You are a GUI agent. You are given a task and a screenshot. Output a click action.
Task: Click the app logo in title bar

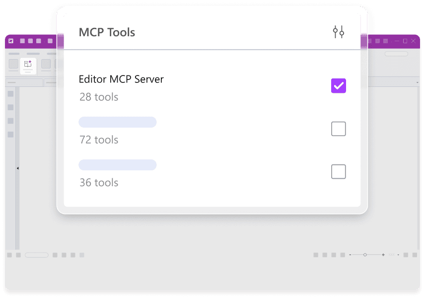11,41
